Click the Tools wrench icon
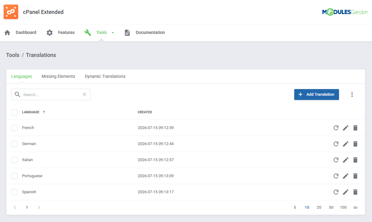The width and height of the screenshot is (372, 222). [x=88, y=32]
